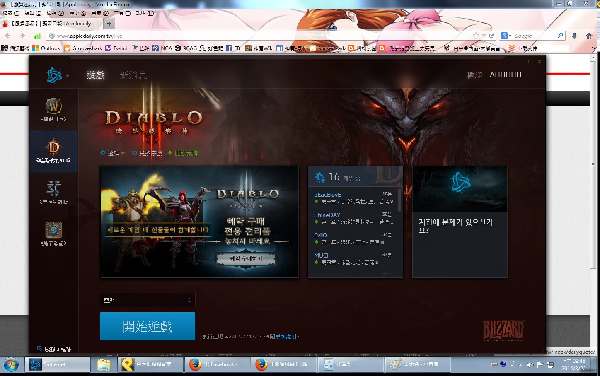Click the volume speaker tray icon
This screenshot has height=376, width=600.
click(x=530, y=365)
